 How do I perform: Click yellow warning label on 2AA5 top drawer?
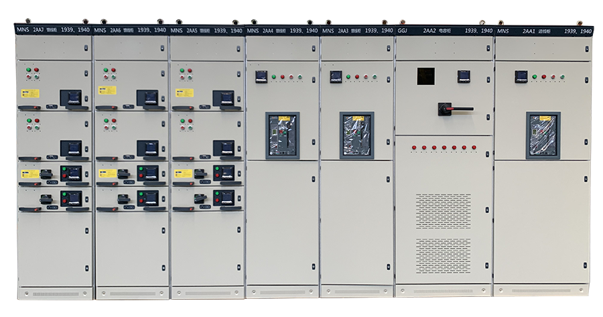pyautogui.click(x=185, y=92)
